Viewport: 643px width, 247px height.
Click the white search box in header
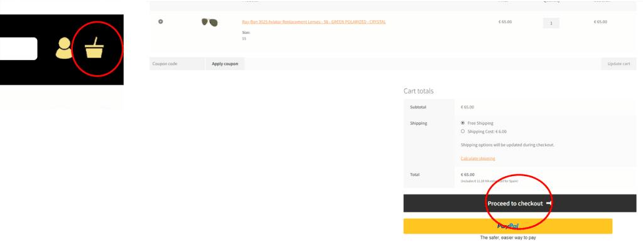tap(18, 49)
